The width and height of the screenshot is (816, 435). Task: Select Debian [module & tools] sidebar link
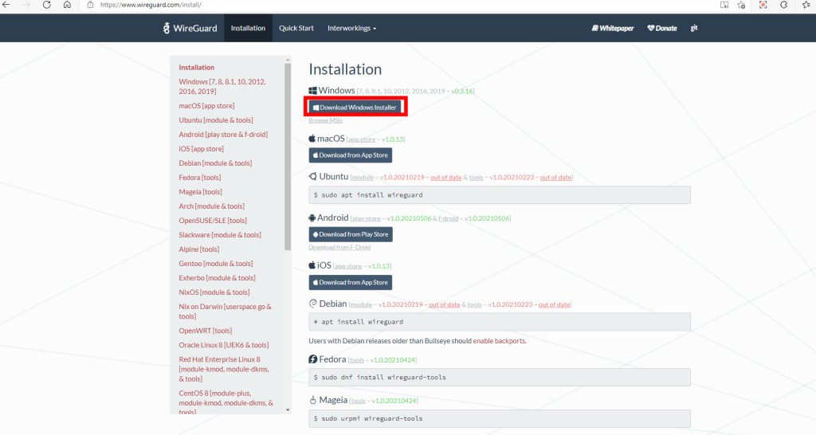215,163
